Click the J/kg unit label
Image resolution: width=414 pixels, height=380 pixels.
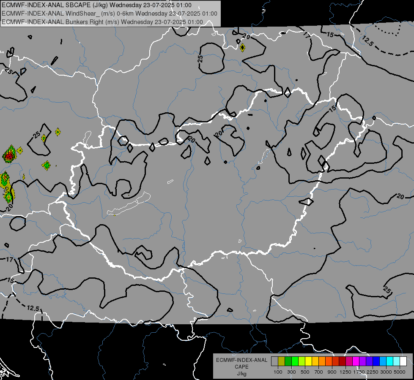pyautogui.click(x=241, y=374)
